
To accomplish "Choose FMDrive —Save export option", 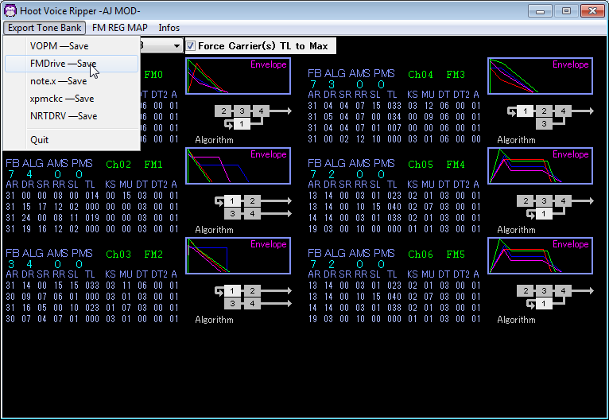I will coord(63,64).
